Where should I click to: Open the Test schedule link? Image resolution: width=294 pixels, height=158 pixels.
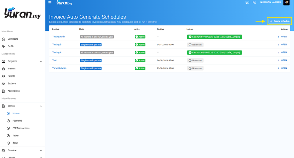(x=54, y=60)
